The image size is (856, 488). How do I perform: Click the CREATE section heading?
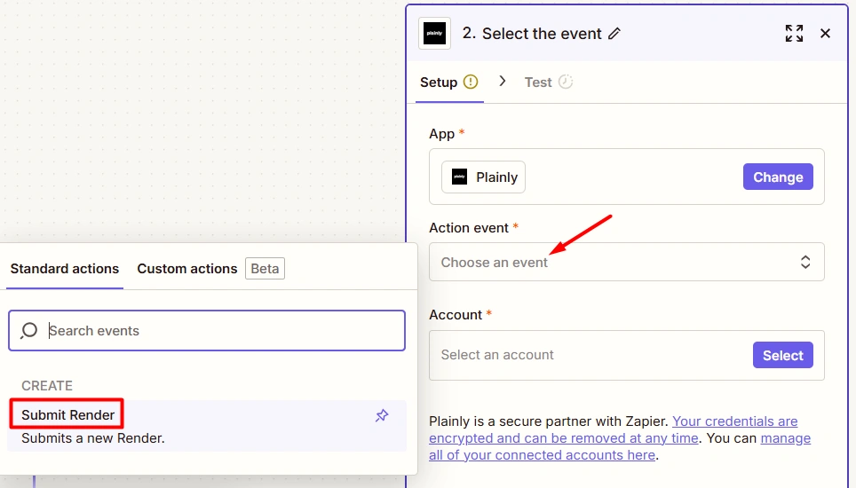[x=47, y=385]
